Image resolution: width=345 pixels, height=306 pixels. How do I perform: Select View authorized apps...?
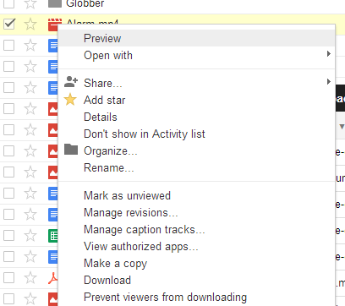[196, 246]
